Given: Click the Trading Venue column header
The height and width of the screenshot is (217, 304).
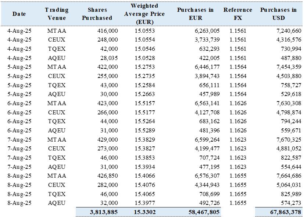Looking at the screenshot, I should point(57,14).
